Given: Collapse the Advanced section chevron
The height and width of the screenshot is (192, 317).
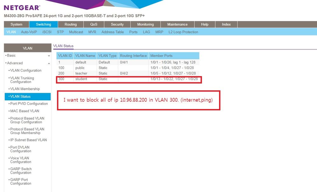Looking at the screenshot, I should (x=49, y=63).
